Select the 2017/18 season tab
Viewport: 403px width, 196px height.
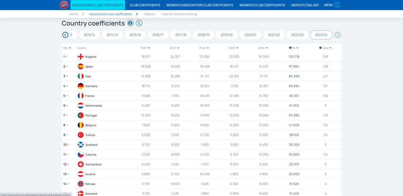click(x=180, y=35)
